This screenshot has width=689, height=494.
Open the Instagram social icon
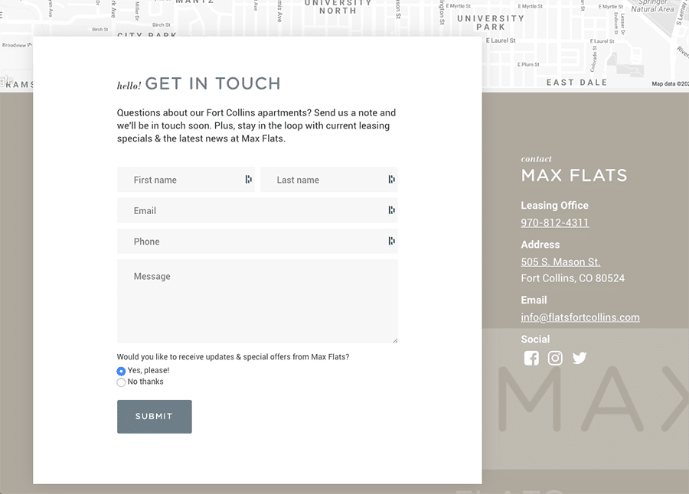point(555,358)
